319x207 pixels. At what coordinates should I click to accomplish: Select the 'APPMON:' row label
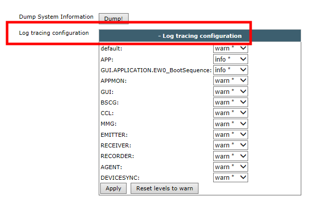click(113, 81)
